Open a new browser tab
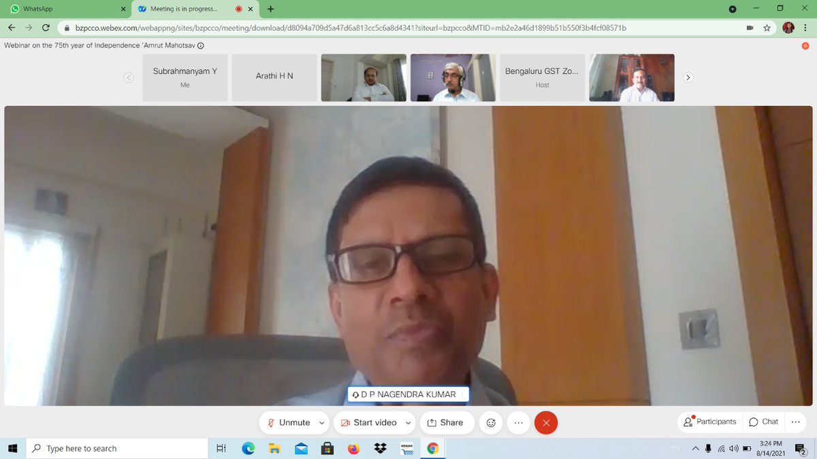This screenshot has height=459, width=817. pos(271,10)
